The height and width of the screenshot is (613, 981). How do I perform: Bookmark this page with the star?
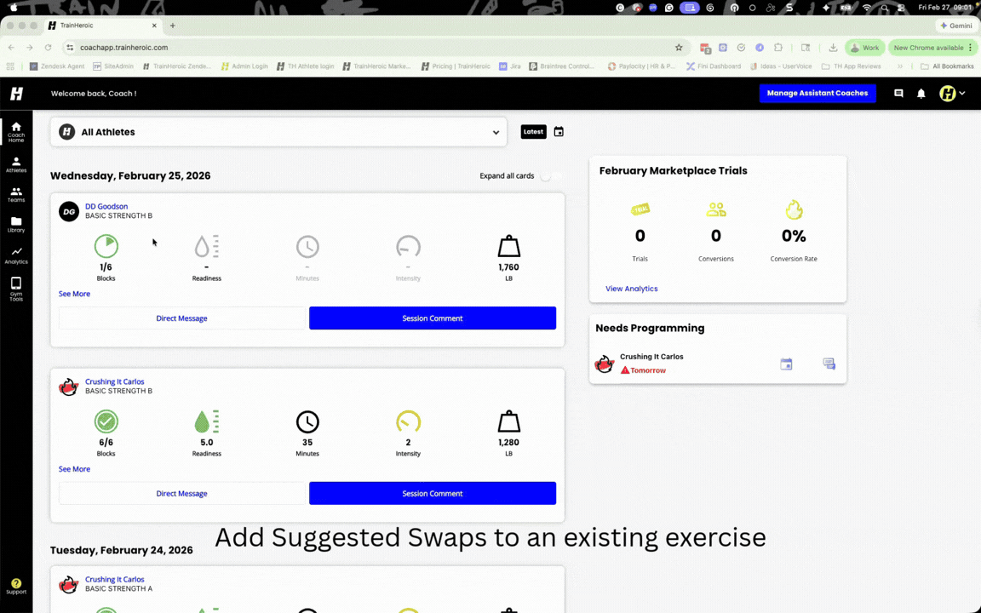(679, 48)
